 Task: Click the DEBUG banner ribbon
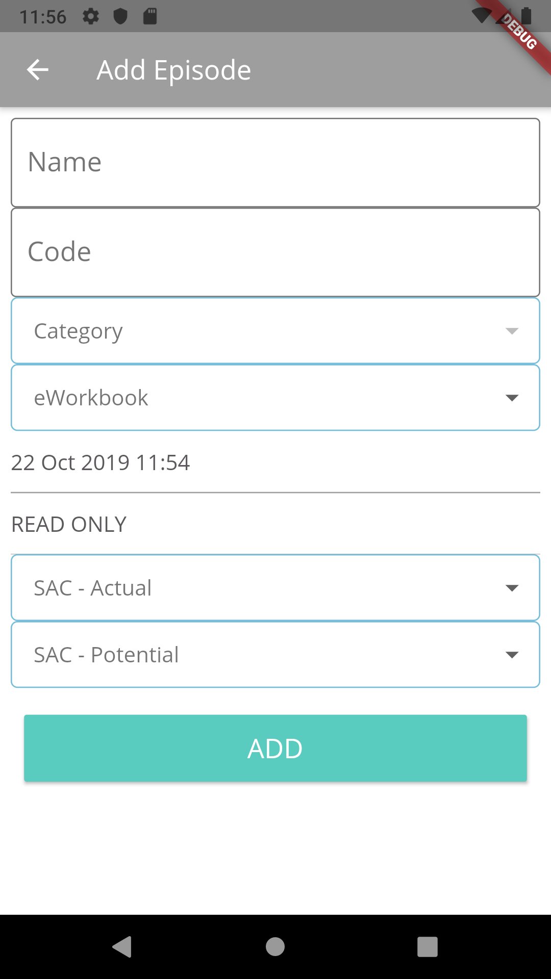coord(519,33)
